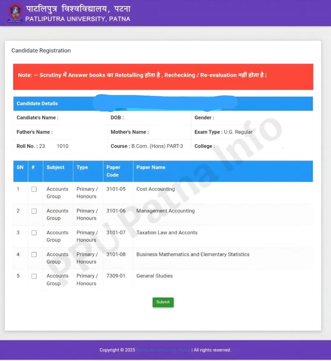Image resolution: width=331 pixels, height=361 pixels.
Task: Click the College label
Action: (x=205, y=146)
